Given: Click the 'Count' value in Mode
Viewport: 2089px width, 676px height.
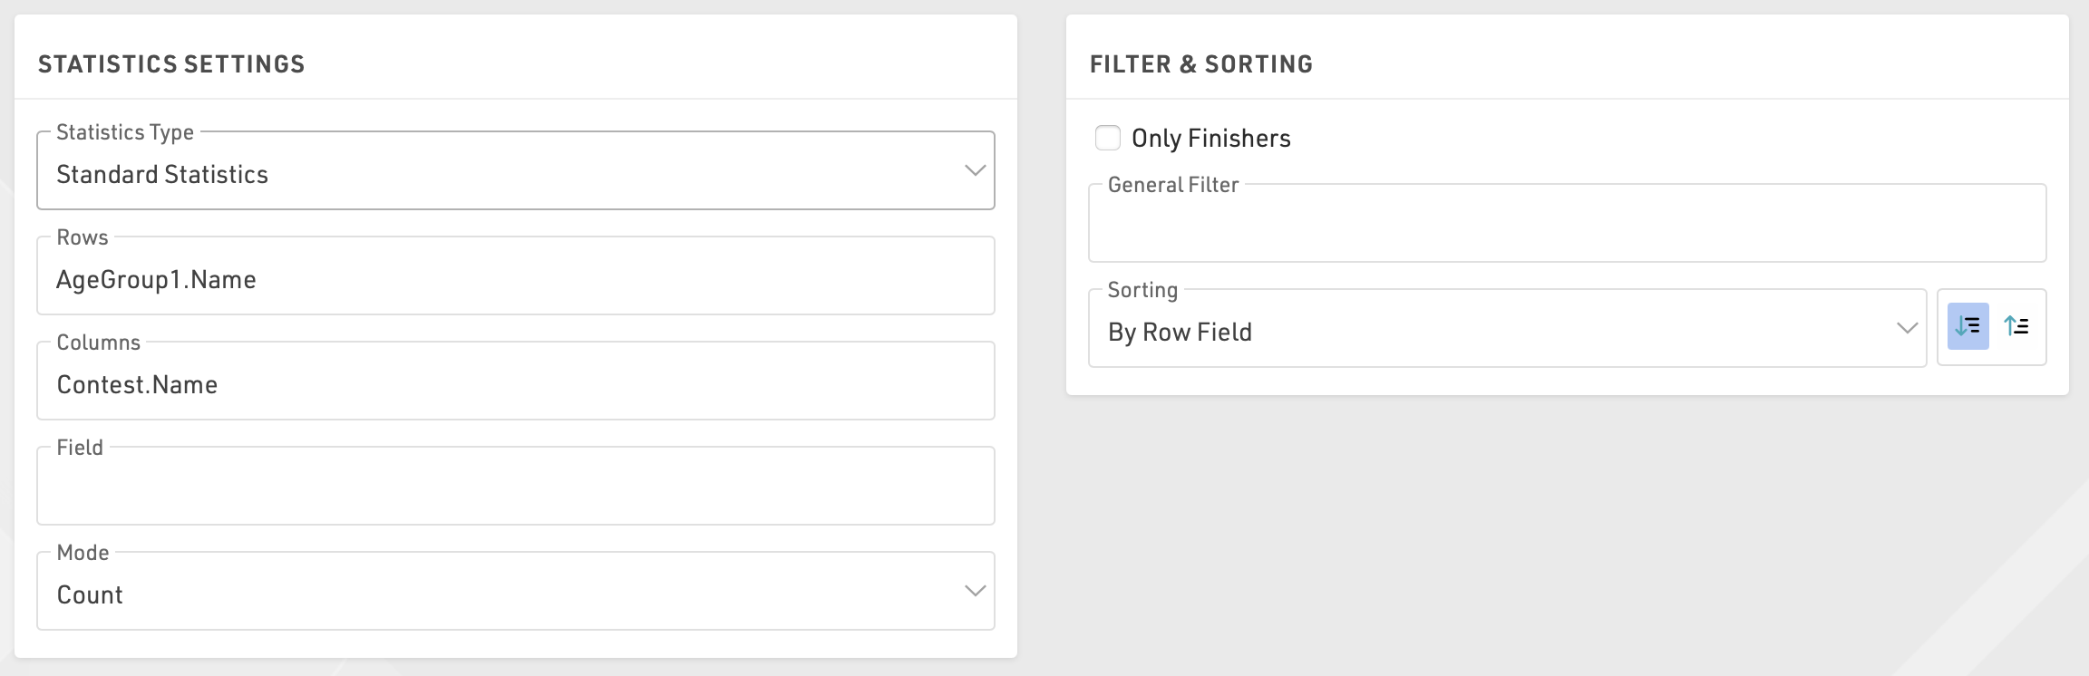Looking at the screenshot, I should click(x=90, y=594).
